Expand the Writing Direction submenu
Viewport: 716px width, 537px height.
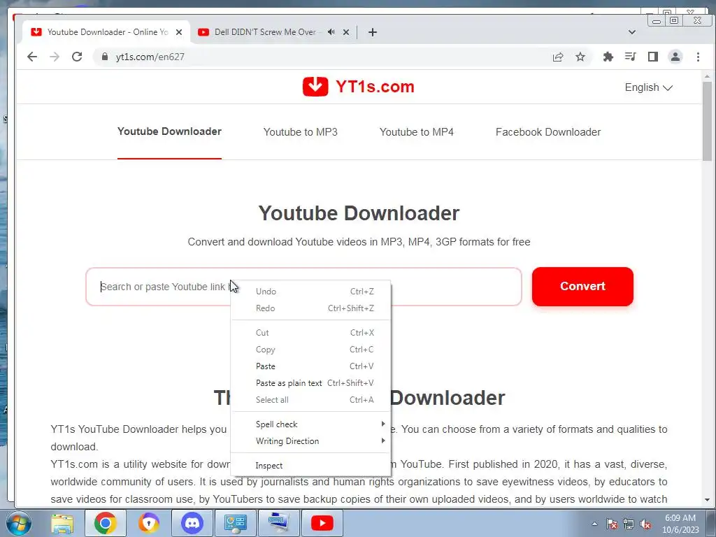point(311,441)
